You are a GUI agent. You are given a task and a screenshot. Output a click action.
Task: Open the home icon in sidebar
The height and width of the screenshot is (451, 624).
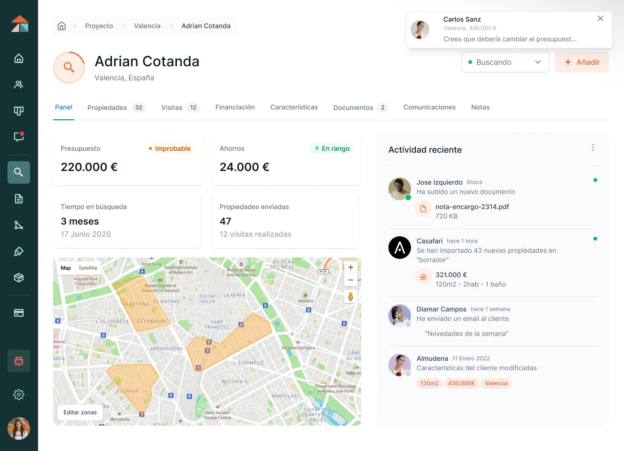[19, 58]
